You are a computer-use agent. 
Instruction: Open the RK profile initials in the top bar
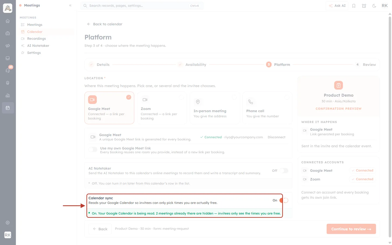[385, 6]
